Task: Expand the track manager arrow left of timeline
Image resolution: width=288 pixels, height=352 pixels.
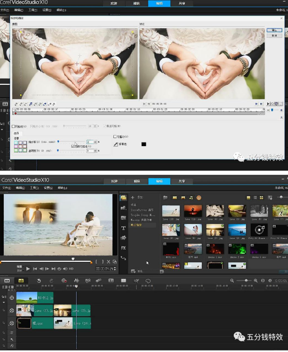Action: point(4,302)
